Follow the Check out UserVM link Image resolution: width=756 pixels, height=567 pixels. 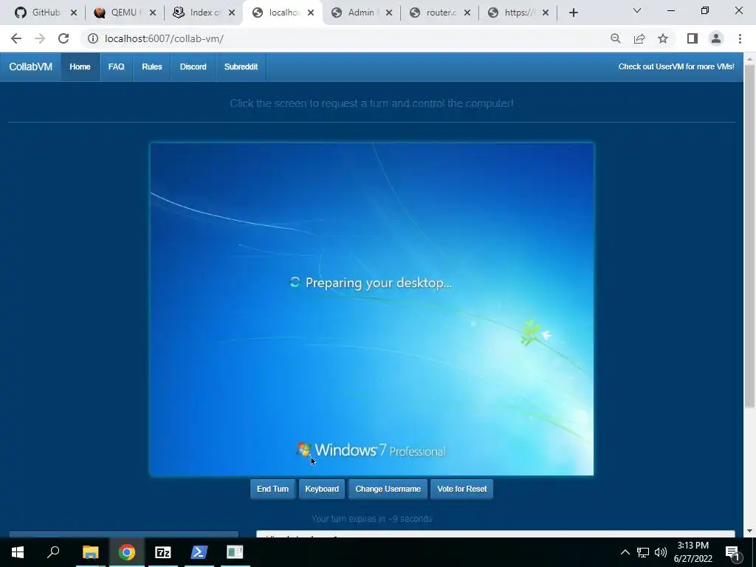click(676, 67)
